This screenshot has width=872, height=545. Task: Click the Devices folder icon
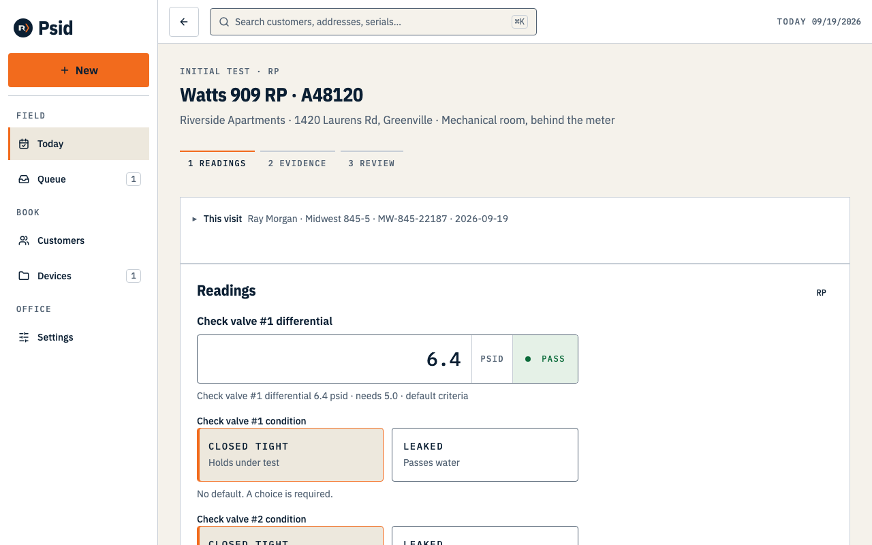(24, 276)
